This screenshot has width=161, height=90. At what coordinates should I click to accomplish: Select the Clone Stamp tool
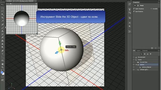point(3,31)
